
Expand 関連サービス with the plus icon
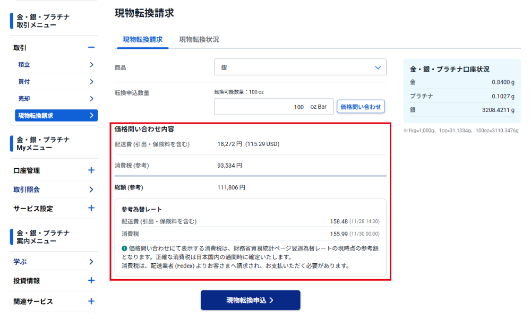point(91,301)
